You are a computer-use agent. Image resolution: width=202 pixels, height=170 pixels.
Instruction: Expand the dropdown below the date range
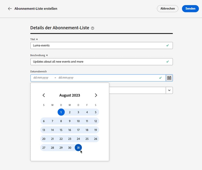(x=169, y=90)
